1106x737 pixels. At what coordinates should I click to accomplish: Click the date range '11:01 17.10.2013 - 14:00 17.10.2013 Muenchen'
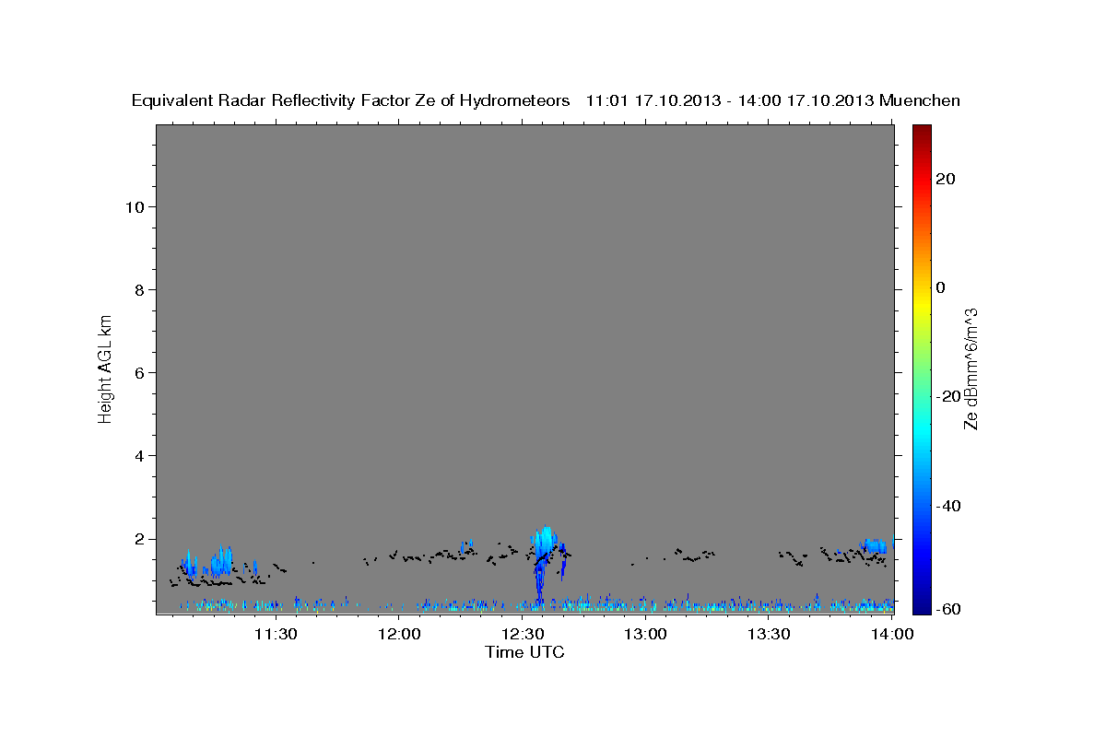tap(773, 101)
